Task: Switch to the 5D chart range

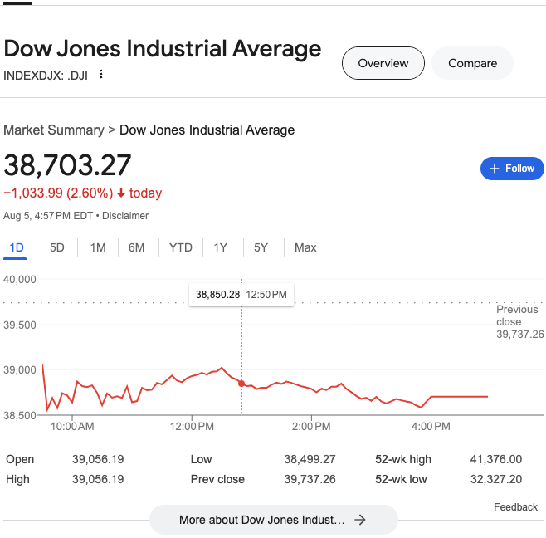Action: coord(57,247)
